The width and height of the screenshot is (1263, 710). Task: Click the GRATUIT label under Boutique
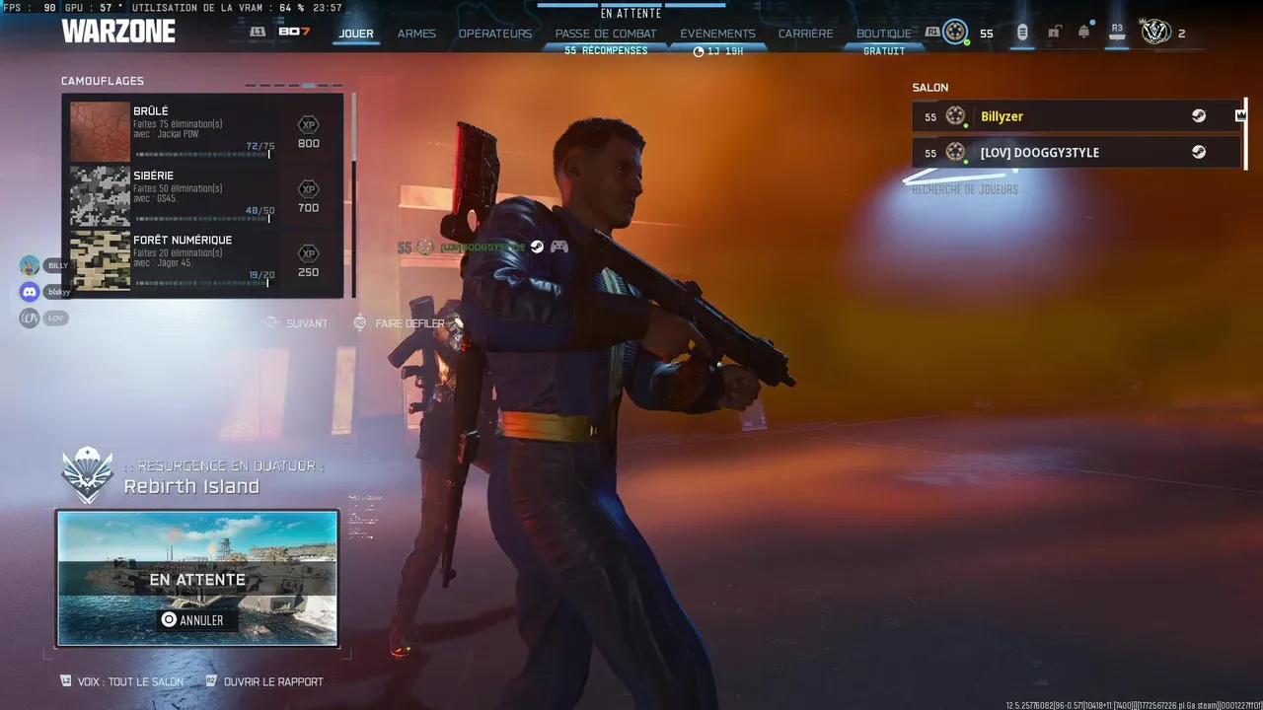click(884, 51)
